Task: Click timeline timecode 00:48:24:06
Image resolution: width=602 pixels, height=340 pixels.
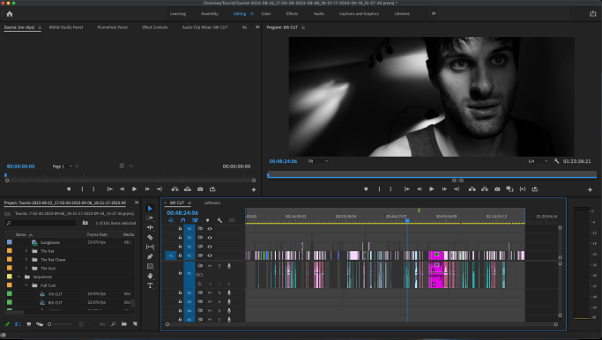Action: point(182,212)
